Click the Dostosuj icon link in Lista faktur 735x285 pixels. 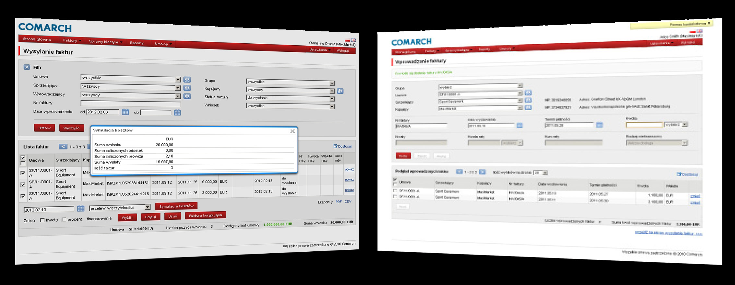[x=342, y=146]
